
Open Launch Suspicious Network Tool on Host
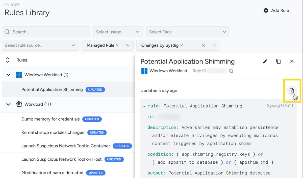click(62, 159)
